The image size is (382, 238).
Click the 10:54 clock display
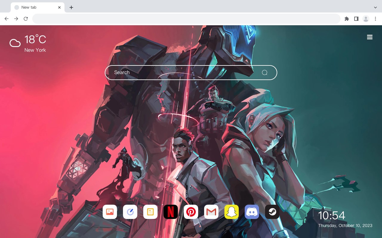click(332, 215)
